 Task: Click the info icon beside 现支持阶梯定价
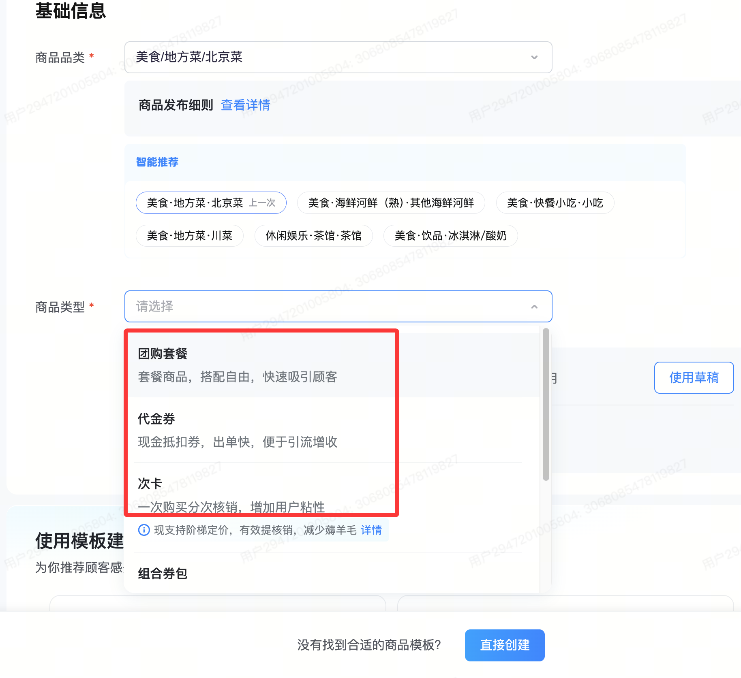[144, 530]
